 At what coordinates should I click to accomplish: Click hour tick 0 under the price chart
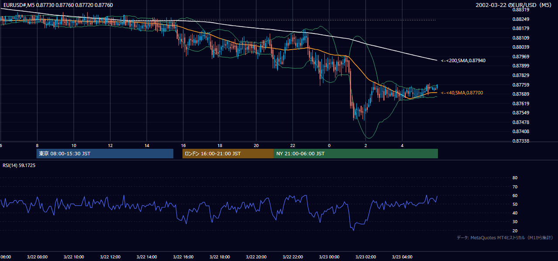pyautogui.click(x=329, y=145)
